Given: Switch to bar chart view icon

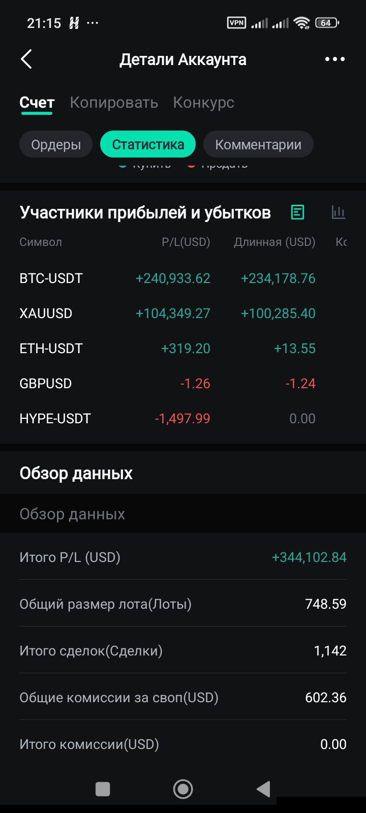Looking at the screenshot, I should click(x=338, y=212).
